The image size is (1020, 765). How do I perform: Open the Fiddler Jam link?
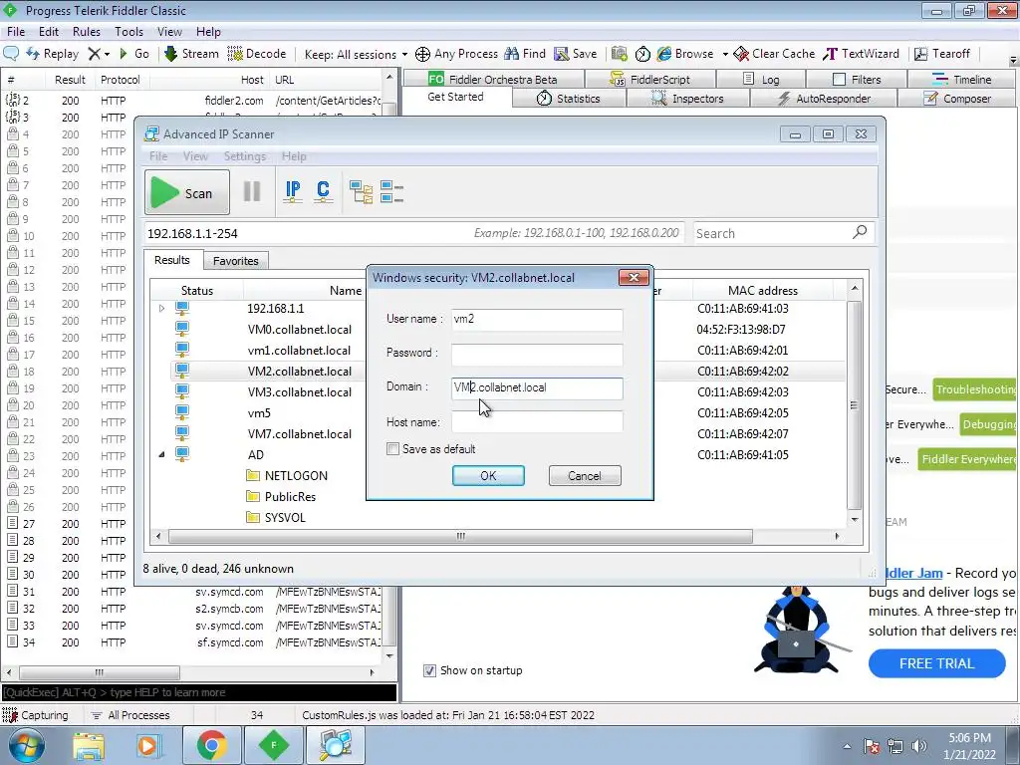913,573
